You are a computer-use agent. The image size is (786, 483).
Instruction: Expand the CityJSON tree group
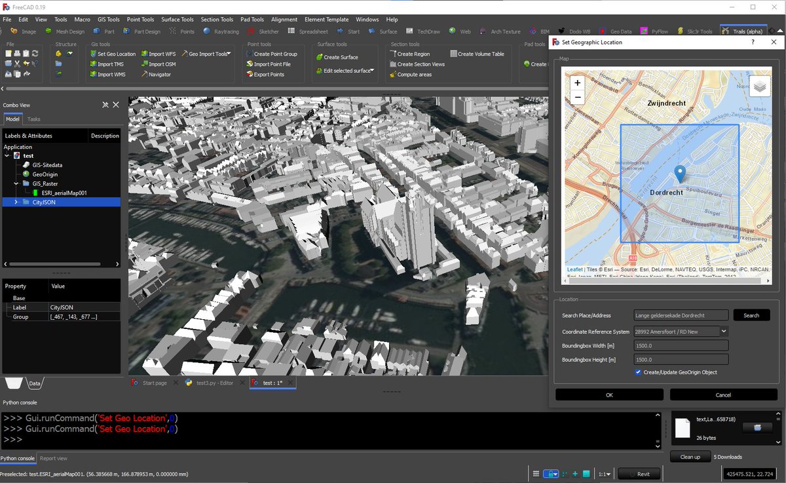(x=16, y=203)
